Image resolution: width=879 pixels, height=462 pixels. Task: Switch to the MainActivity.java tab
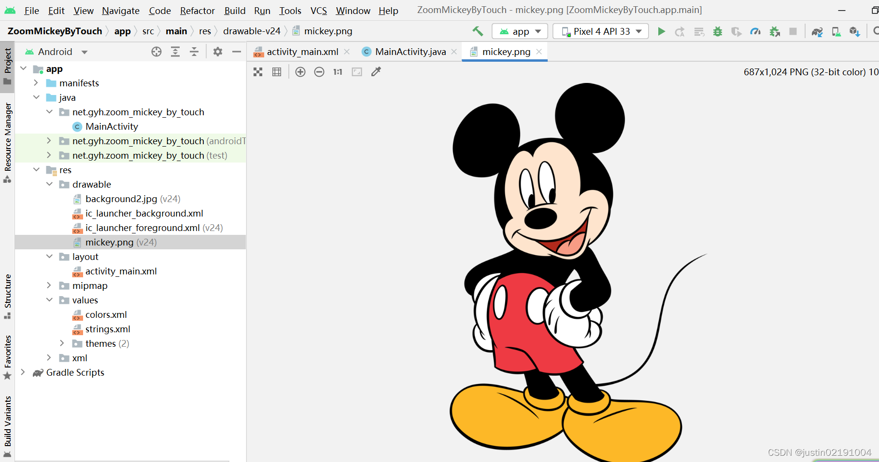tap(410, 52)
